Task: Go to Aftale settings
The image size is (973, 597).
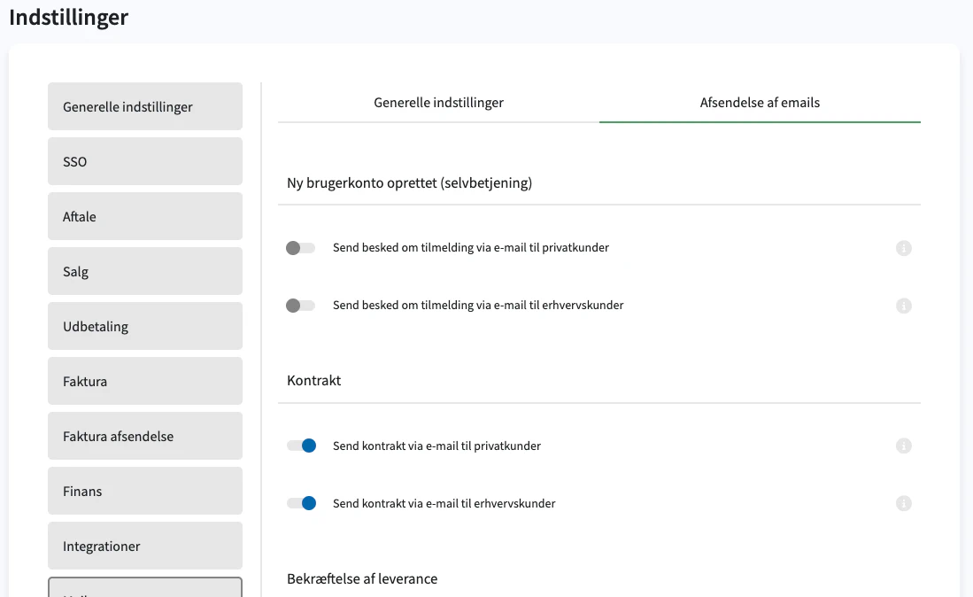Action: pyautogui.click(x=145, y=217)
